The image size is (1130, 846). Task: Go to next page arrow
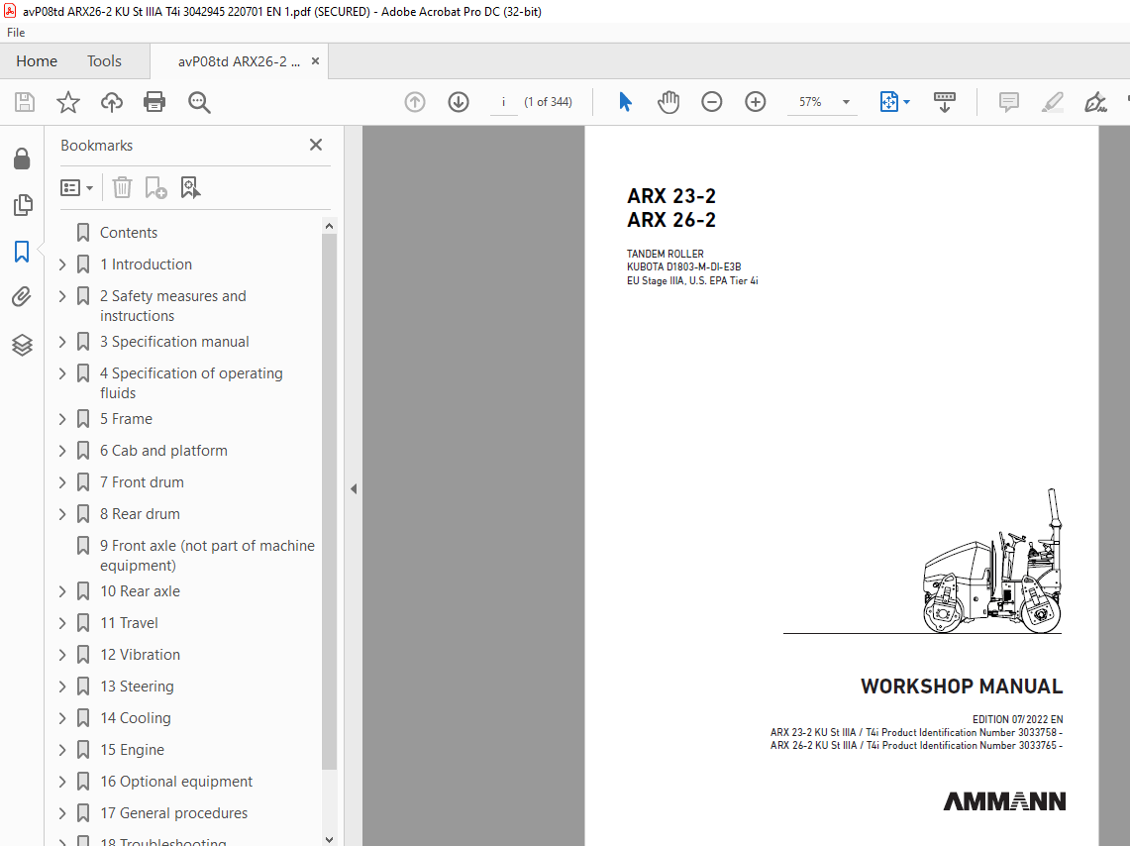(459, 102)
